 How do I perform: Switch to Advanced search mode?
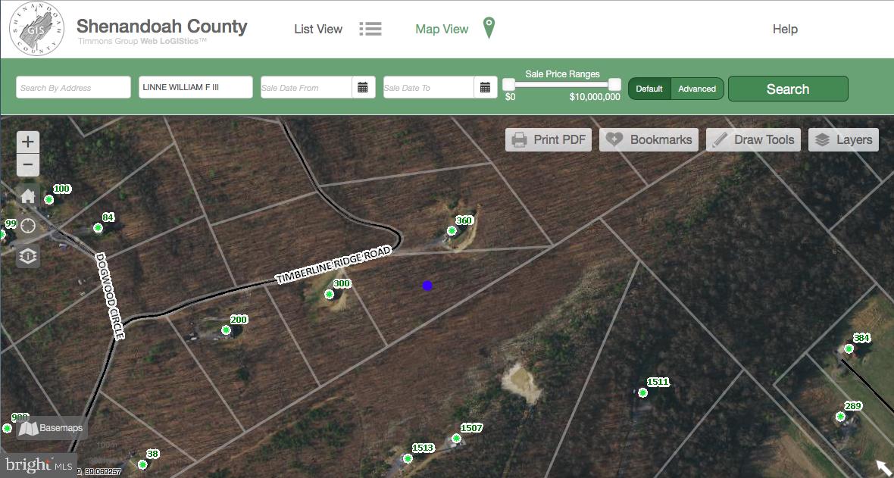[697, 89]
